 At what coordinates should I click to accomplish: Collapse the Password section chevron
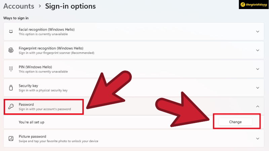coord(258,106)
